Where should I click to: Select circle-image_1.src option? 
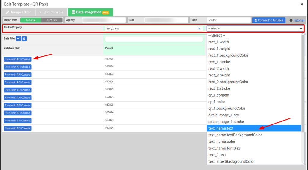[254, 115]
